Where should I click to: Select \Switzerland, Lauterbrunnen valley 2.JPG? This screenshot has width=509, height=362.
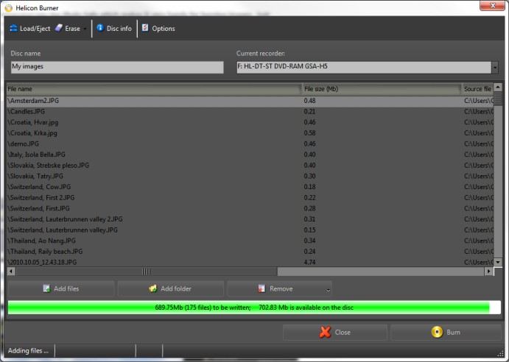click(250, 219)
